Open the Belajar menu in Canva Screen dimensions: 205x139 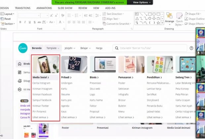tap(86, 48)
